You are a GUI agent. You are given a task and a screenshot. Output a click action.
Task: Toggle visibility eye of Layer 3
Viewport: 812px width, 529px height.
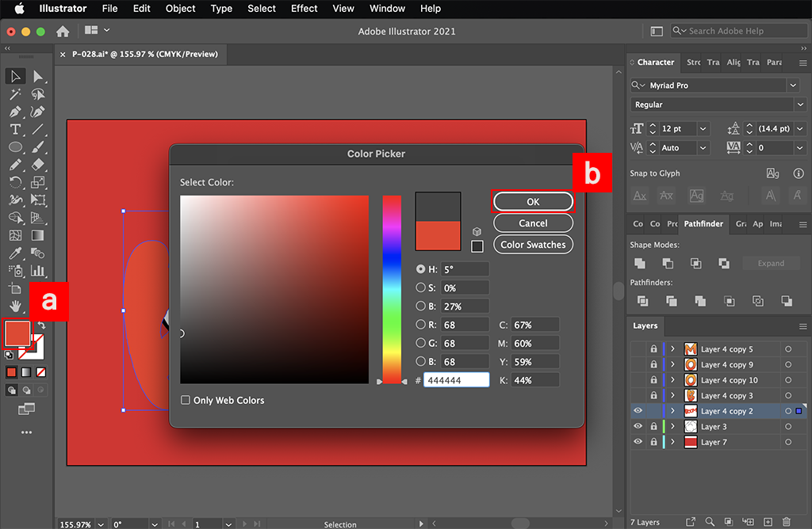pos(638,426)
